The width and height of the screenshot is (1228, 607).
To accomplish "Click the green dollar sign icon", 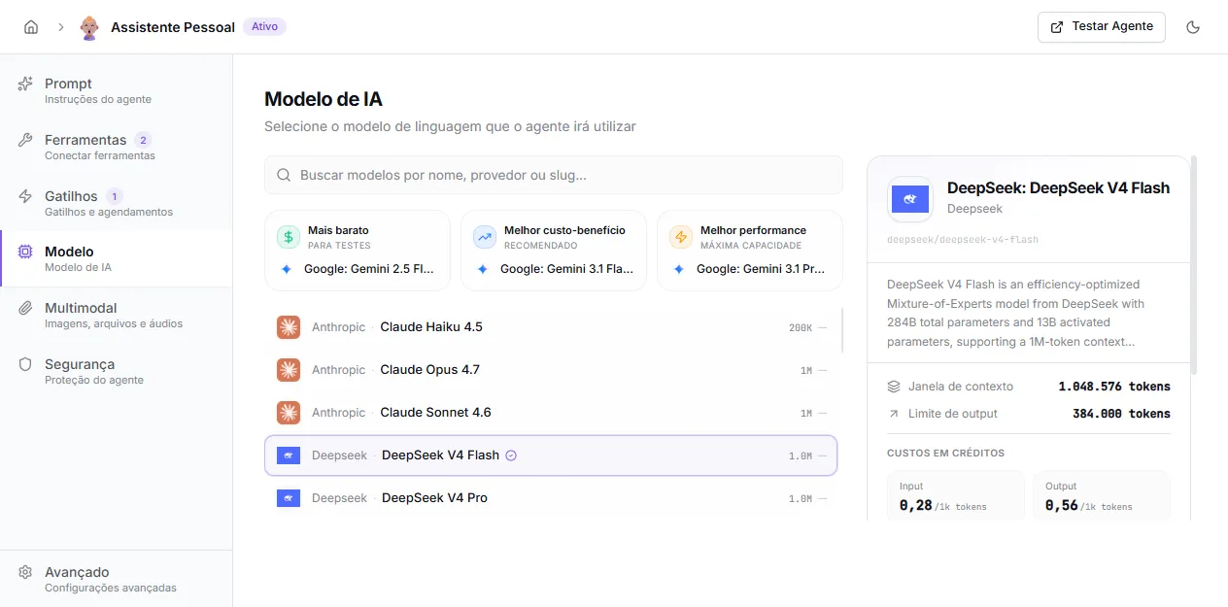I will pos(289,237).
